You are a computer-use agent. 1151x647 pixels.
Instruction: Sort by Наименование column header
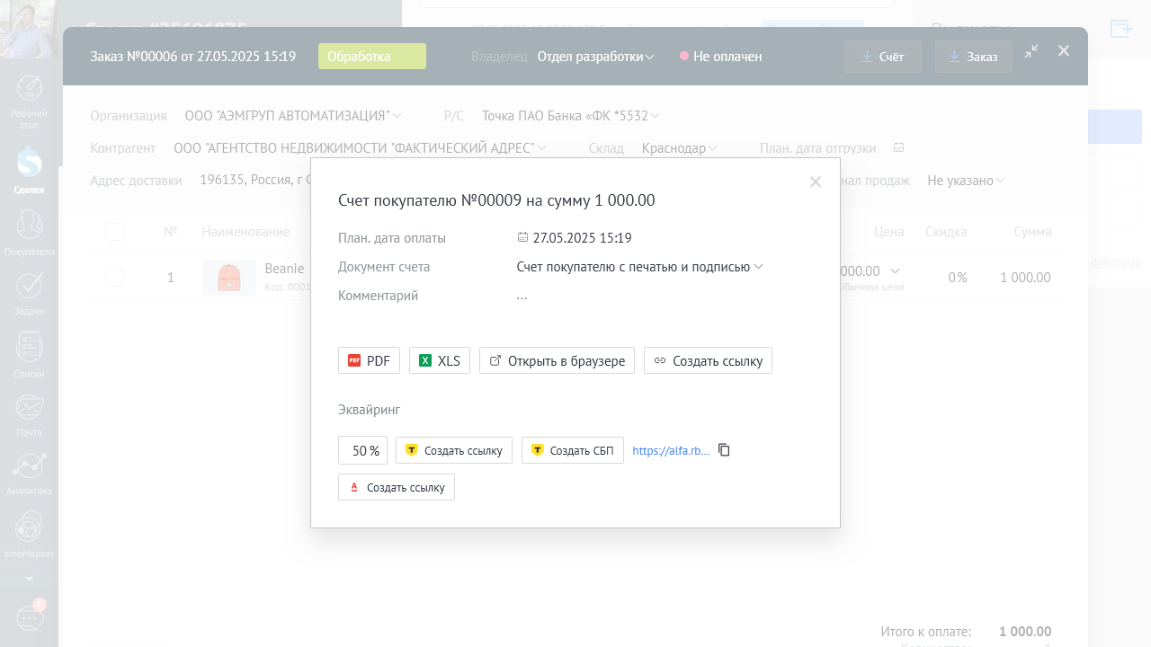tap(245, 232)
